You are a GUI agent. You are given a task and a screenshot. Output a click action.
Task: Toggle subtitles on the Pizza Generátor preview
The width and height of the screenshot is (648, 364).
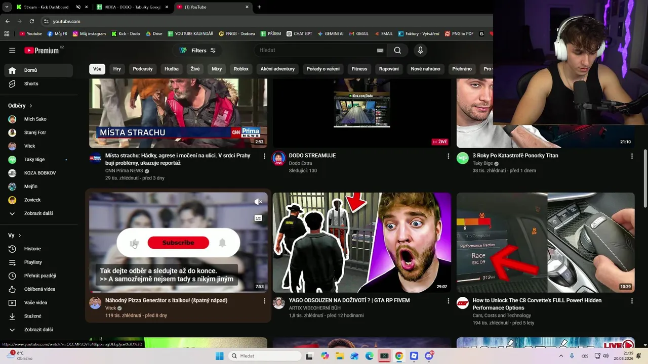click(x=258, y=218)
